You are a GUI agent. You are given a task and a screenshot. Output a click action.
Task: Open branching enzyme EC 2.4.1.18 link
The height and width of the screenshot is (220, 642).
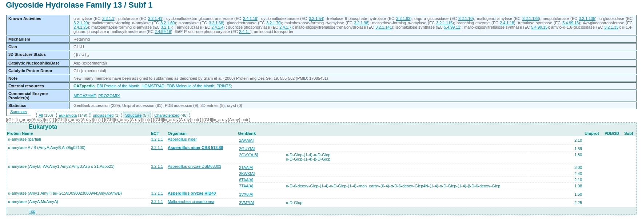point(507,23)
